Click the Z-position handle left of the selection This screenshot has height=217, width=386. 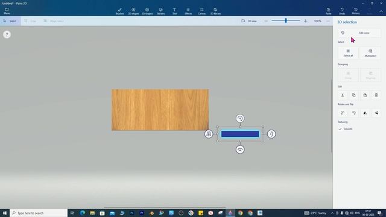(x=209, y=134)
